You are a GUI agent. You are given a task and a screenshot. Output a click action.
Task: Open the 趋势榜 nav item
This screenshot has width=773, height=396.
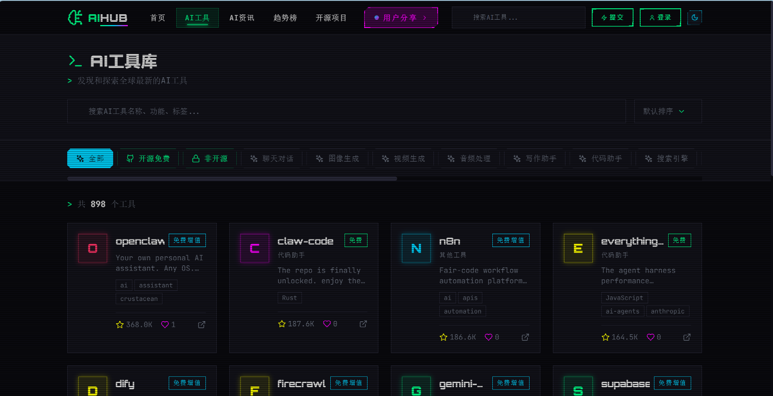285,18
